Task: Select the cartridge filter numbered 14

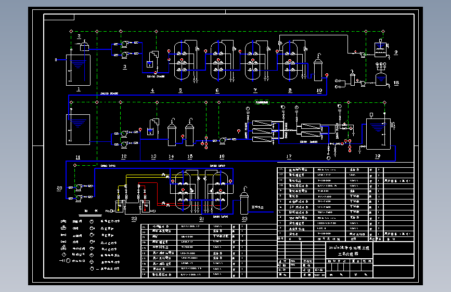Action: coord(172,132)
